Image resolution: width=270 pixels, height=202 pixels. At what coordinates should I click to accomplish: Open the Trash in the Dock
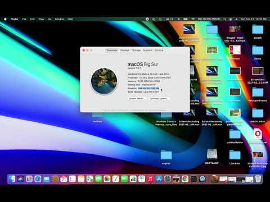tap(258, 179)
